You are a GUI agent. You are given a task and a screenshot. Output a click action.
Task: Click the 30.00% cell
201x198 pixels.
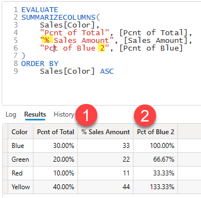coord(55,146)
